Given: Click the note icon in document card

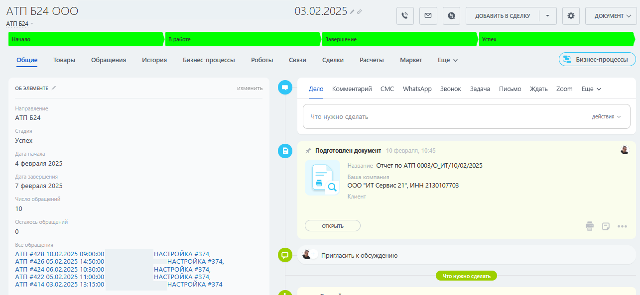Looking at the screenshot, I should [606, 226].
